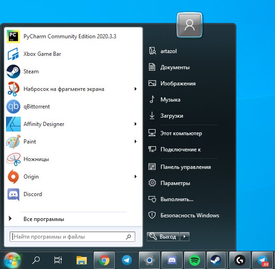Screen dimensions: 275x269
Task: Open Google Chrome from the taskbar
Action: click(104, 260)
